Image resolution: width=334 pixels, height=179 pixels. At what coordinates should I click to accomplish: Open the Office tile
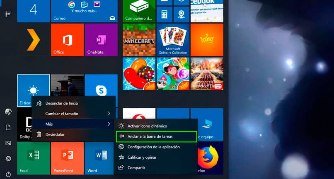click(67, 40)
